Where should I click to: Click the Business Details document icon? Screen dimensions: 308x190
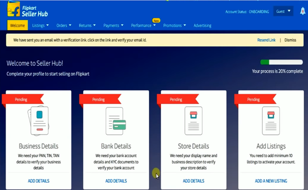[39, 121]
